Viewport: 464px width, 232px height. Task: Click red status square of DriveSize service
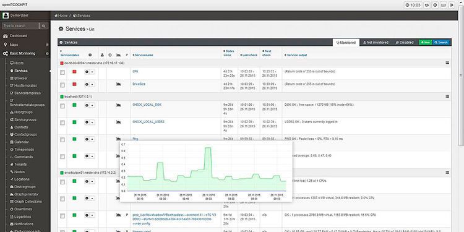point(74,84)
